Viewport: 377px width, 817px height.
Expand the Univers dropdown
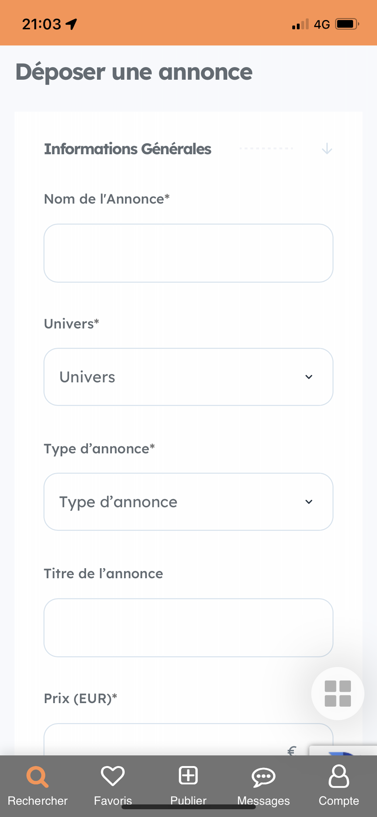point(188,377)
